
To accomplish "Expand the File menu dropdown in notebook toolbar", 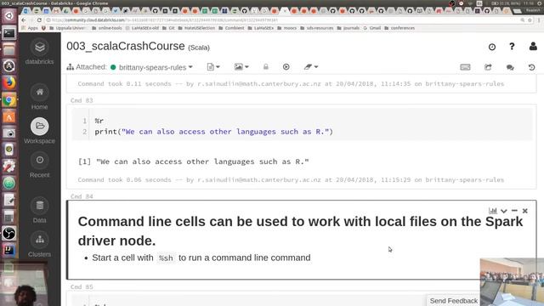I will tap(213, 66).
